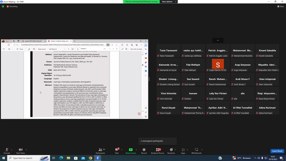Screen dimensions: 286x161
Task: Go to previous search result arrow
Action: (x=109, y=49)
